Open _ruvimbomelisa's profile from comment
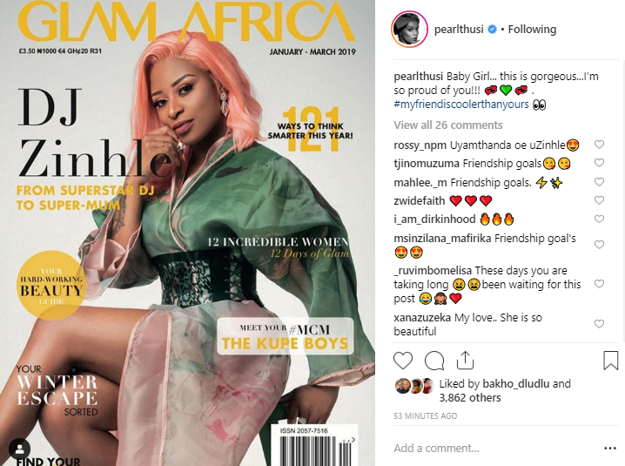 (x=433, y=271)
